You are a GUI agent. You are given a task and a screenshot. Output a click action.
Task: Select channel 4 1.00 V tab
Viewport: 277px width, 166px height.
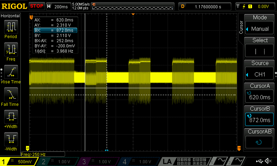[x=140, y=162]
